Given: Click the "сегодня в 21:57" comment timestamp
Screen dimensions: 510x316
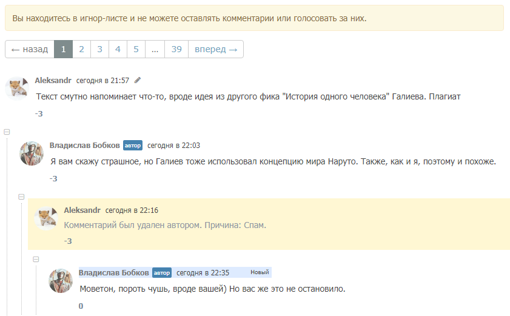Looking at the screenshot, I should [102, 80].
